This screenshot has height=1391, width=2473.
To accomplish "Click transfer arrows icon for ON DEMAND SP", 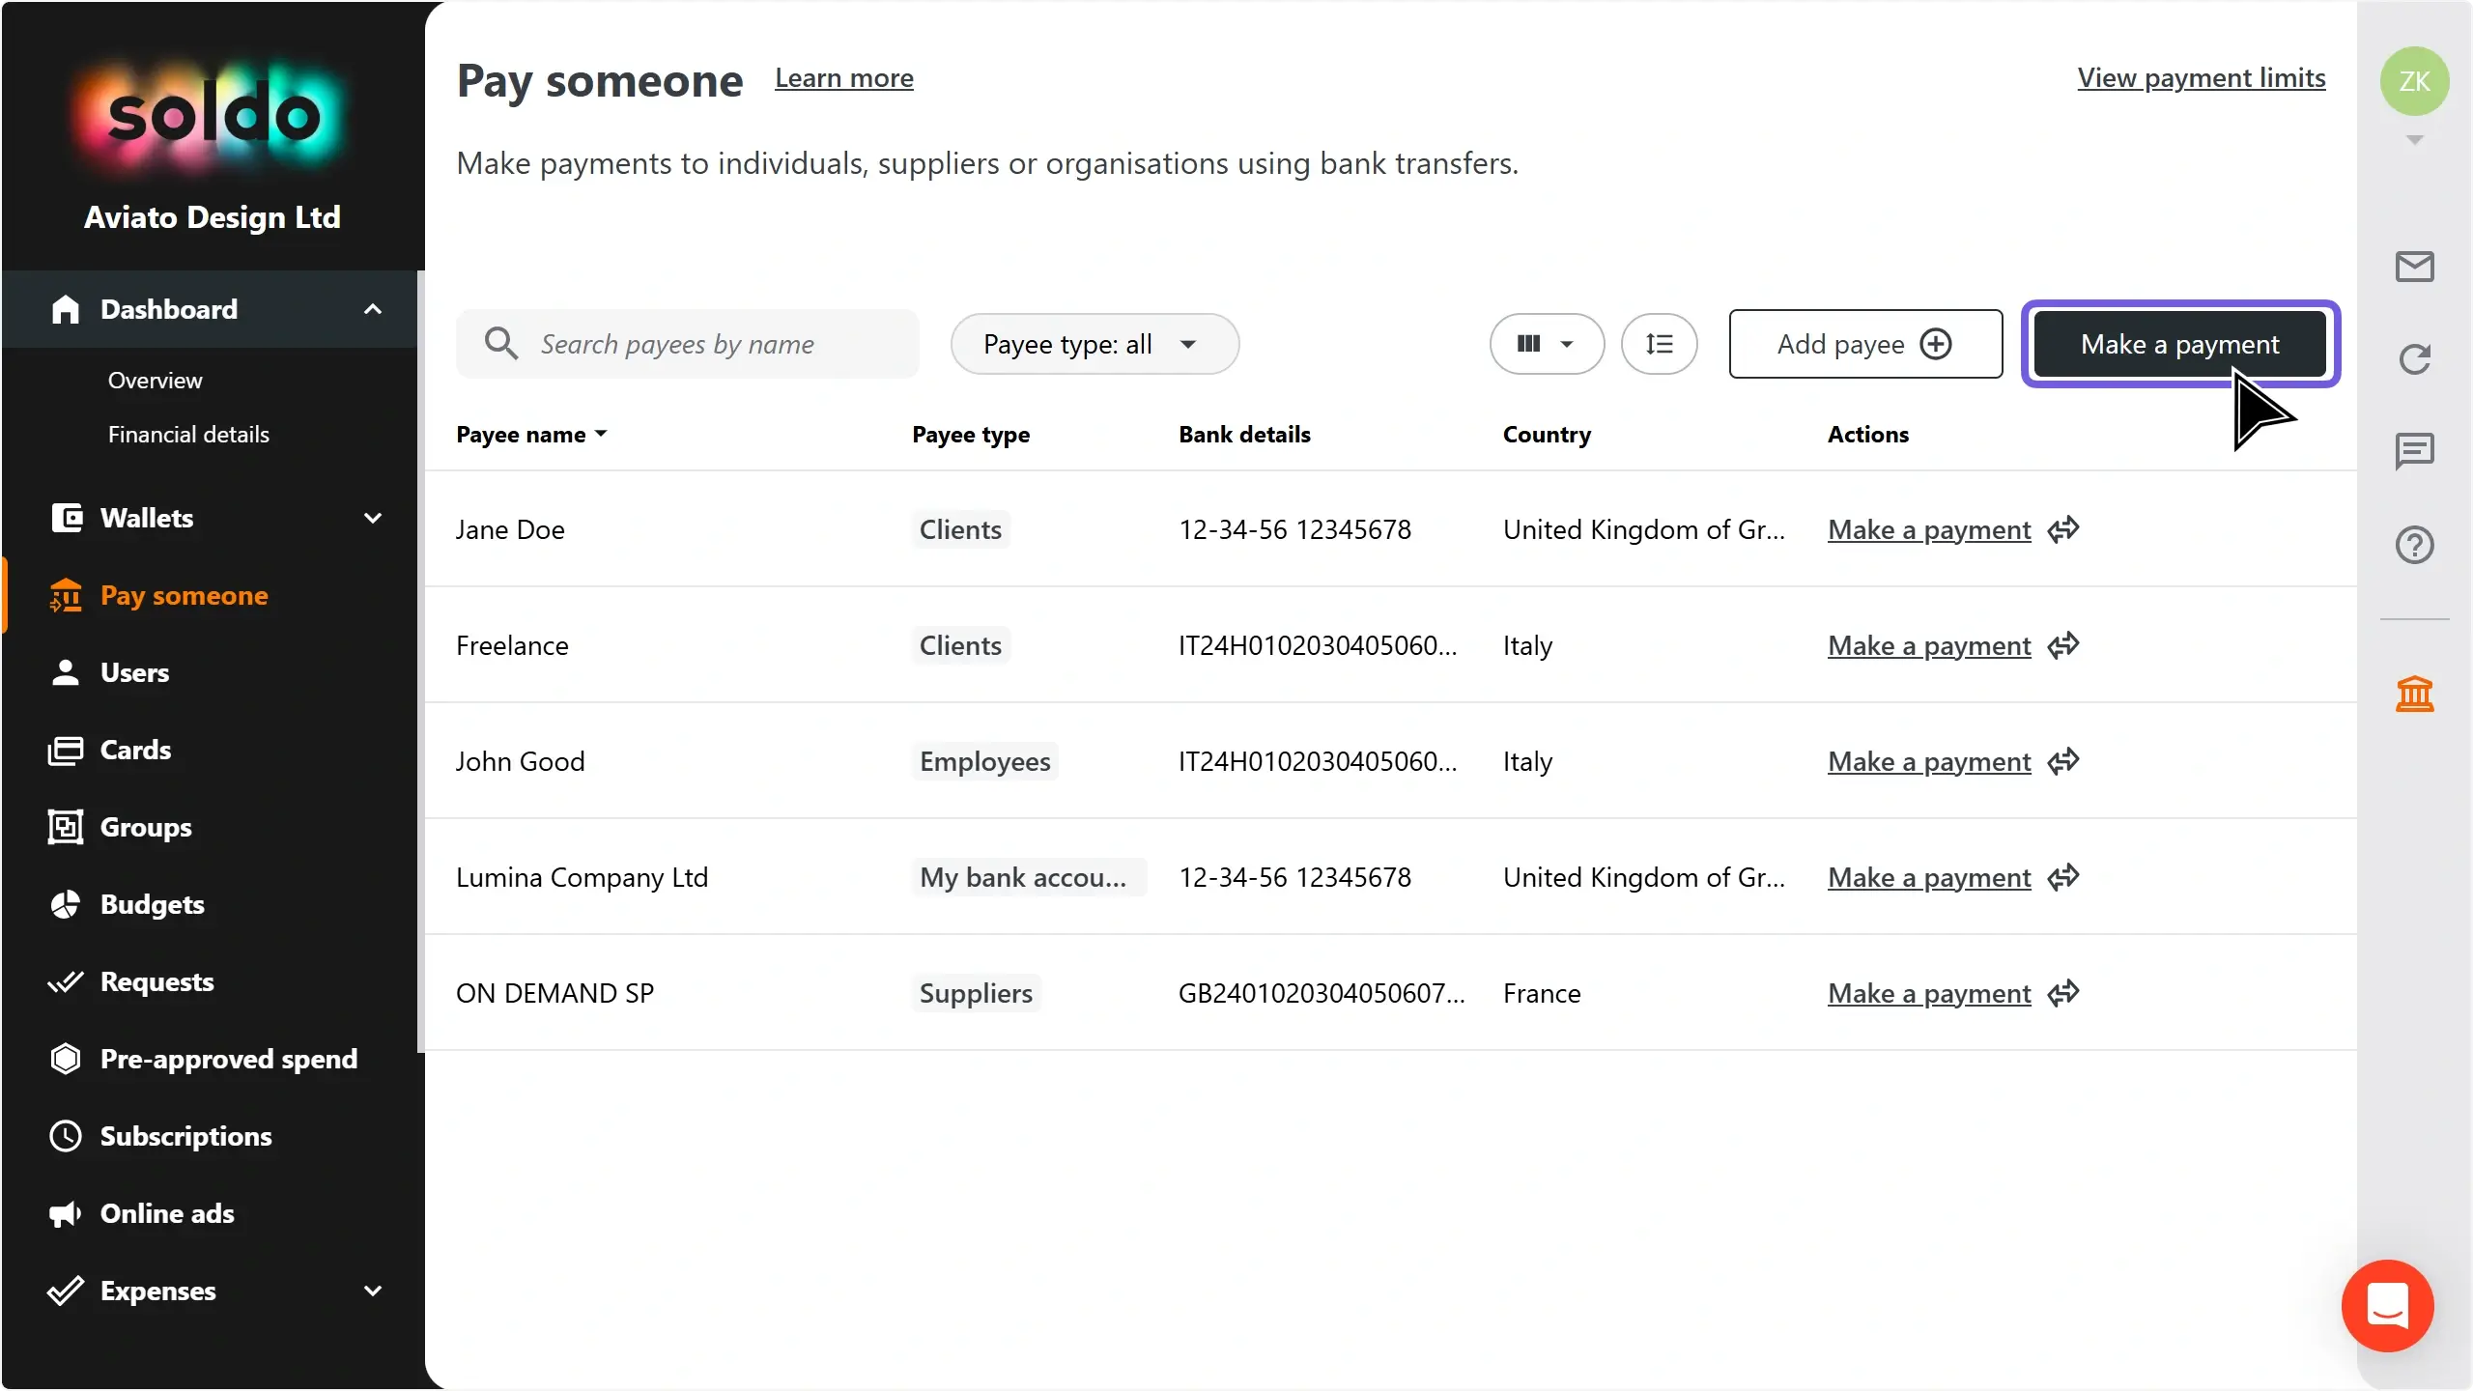I will (x=2062, y=993).
